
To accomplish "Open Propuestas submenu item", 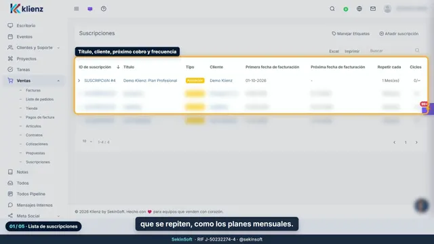I will click(x=35, y=153).
